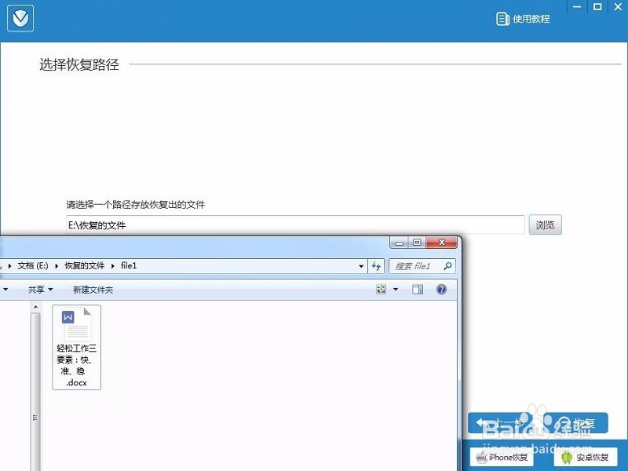Open the 安卓恢复 Android button
Screen dimensions: 628x471
[x=585, y=457]
